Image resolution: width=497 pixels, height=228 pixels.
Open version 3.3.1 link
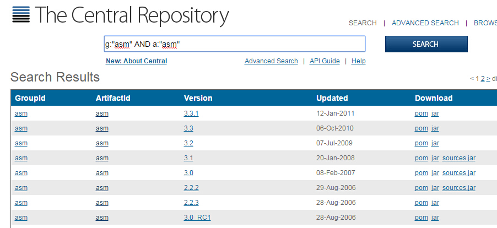point(191,113)
